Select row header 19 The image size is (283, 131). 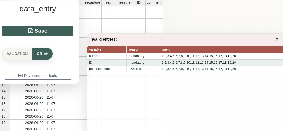click(5, 122)
